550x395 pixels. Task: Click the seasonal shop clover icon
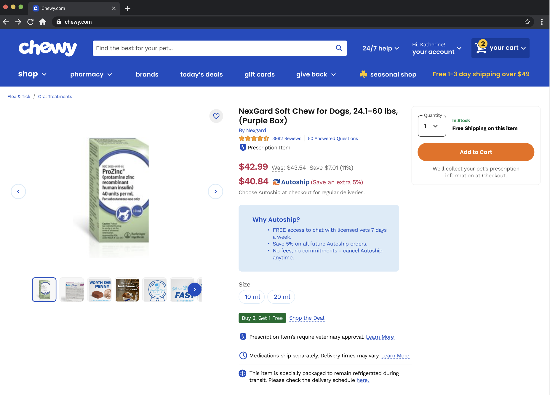pyautogui.click(x=363, y=74)
